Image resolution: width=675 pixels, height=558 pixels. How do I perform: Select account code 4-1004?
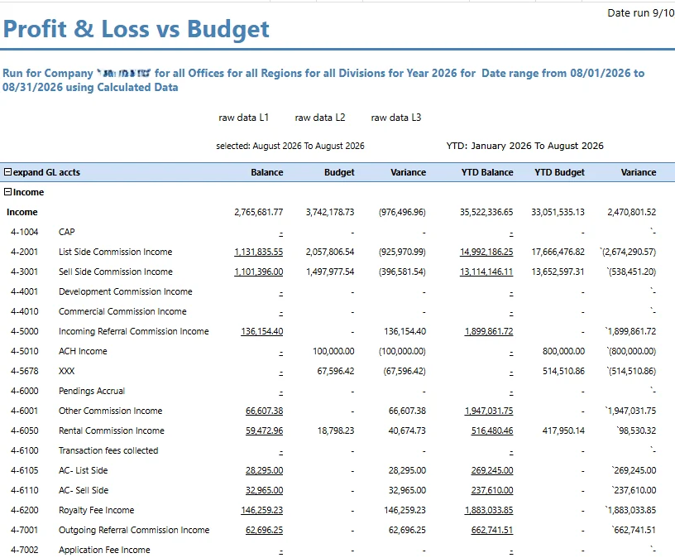point(25,233)
